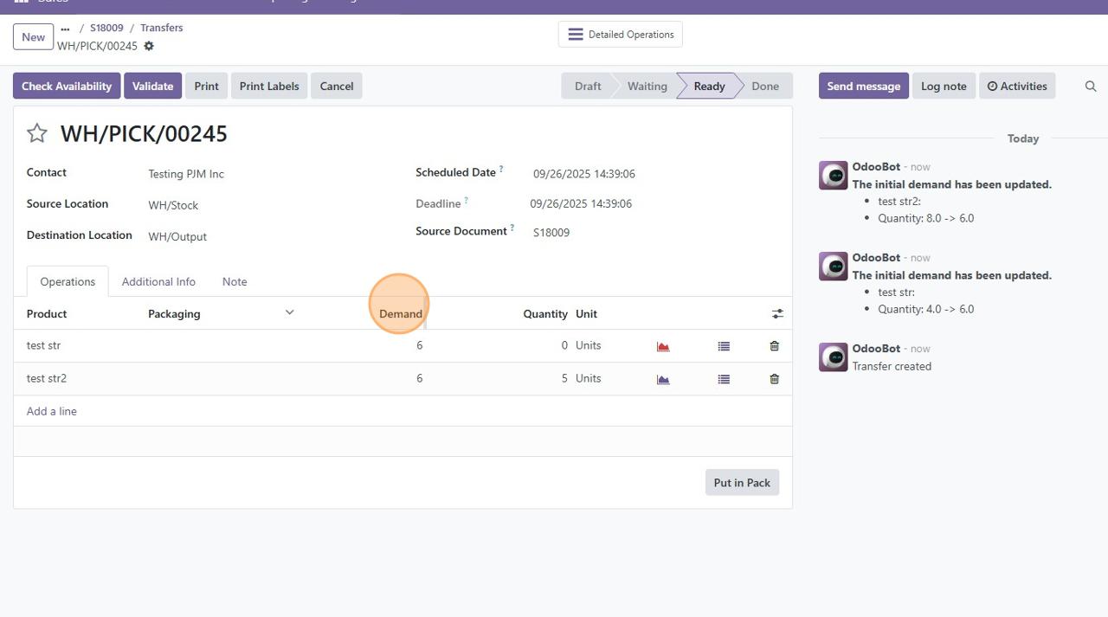Open optional columns settings in table header

(777, 314)
